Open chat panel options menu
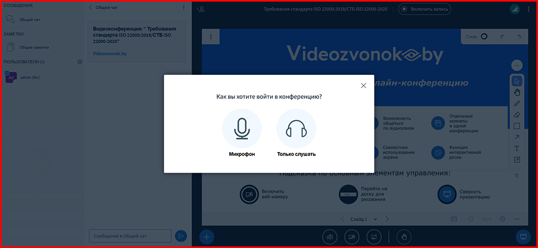This screenshot has height=248, width=538. pos(184,8)
